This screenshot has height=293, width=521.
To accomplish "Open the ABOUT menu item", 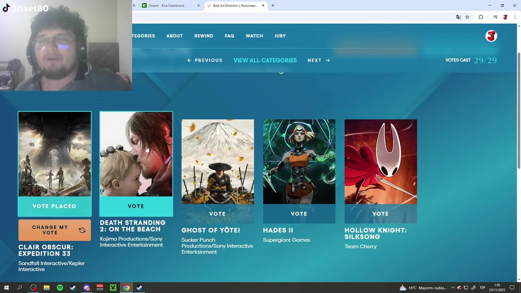I will click(x=175, y=36).
